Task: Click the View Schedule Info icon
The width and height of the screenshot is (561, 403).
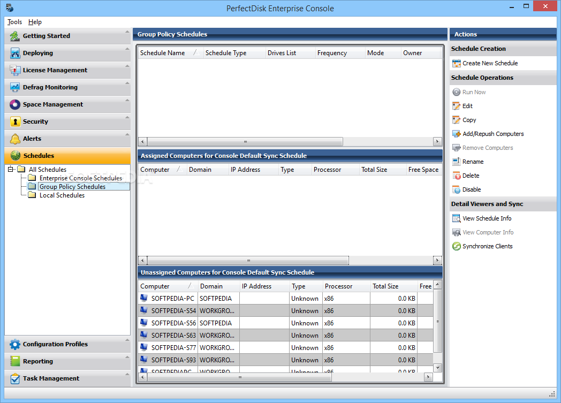Action: (456, 218)
